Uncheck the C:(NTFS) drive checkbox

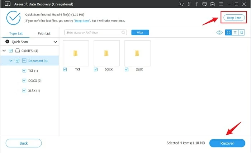[x=11, y=51]
